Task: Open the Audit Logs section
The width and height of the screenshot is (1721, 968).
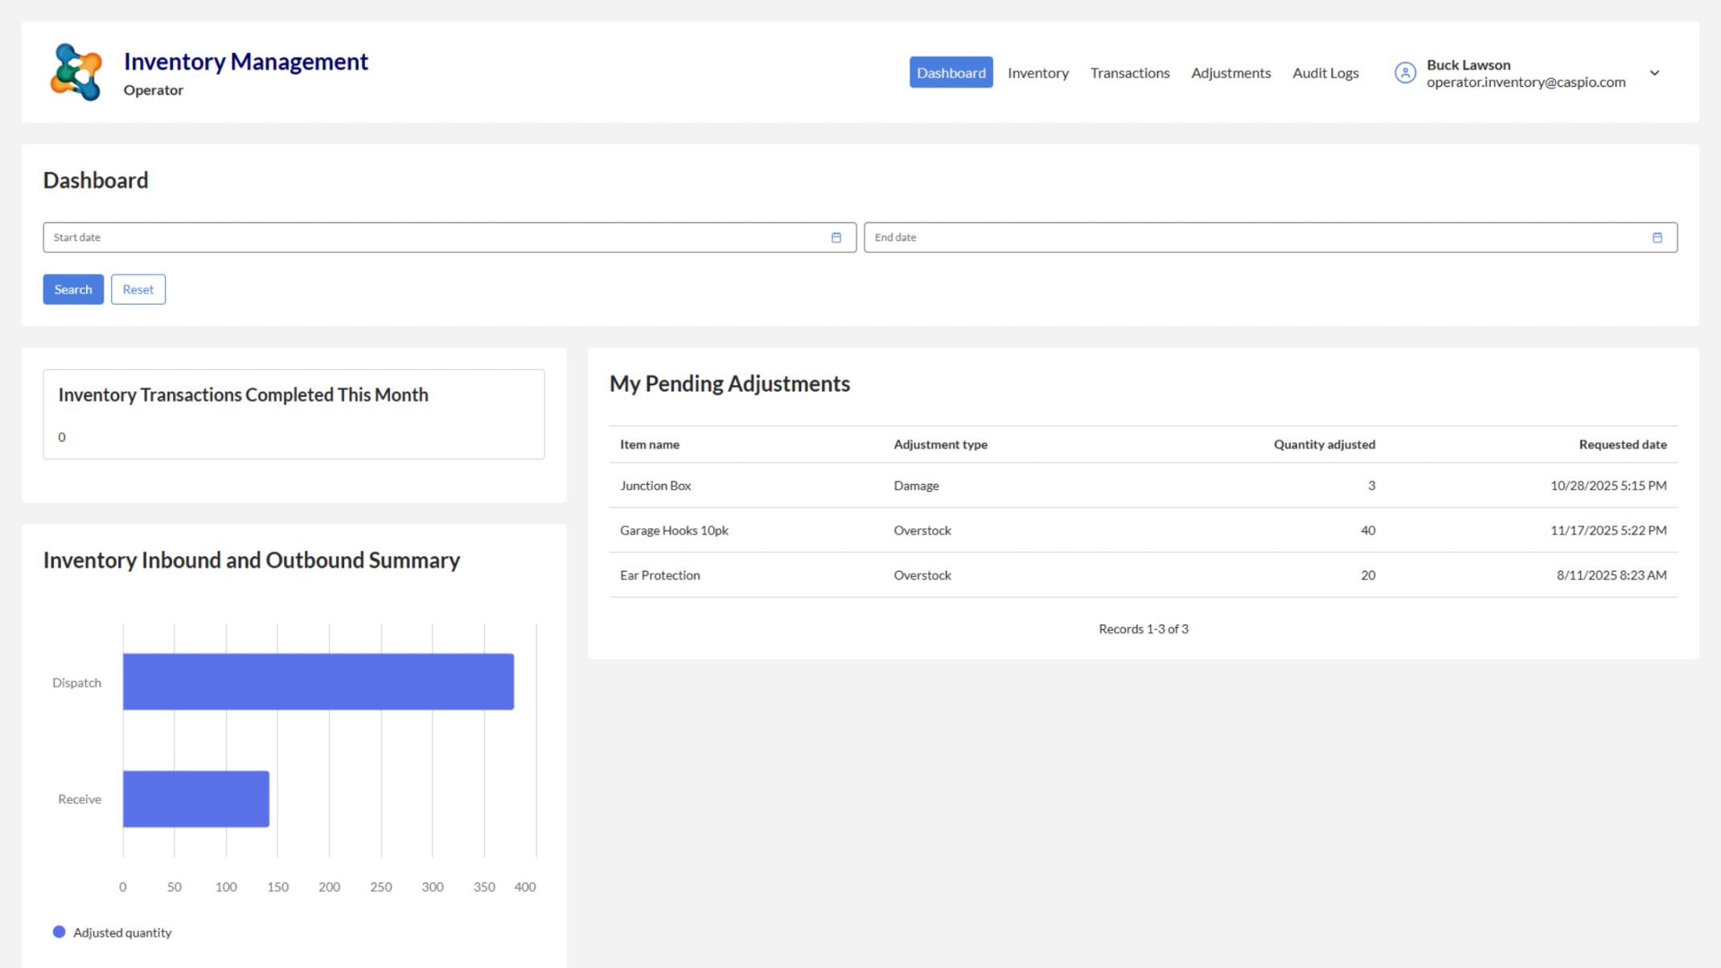Action: [x=1325, y=72]
